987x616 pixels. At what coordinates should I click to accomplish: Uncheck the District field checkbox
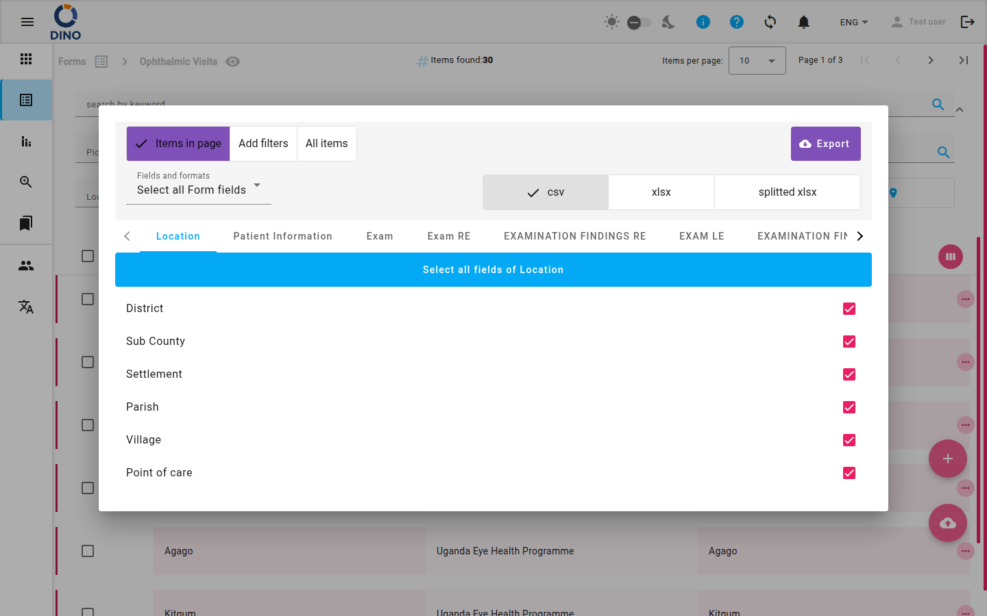coord(849,309)
